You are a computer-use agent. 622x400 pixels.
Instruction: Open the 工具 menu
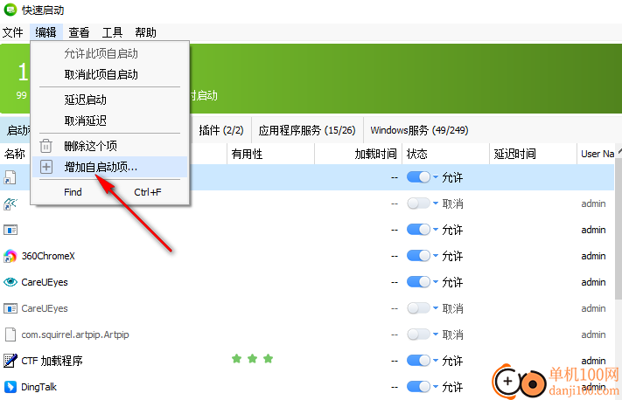[112, 32]
